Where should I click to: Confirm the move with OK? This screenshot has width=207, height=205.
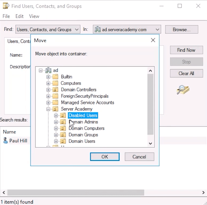[105, 157]
